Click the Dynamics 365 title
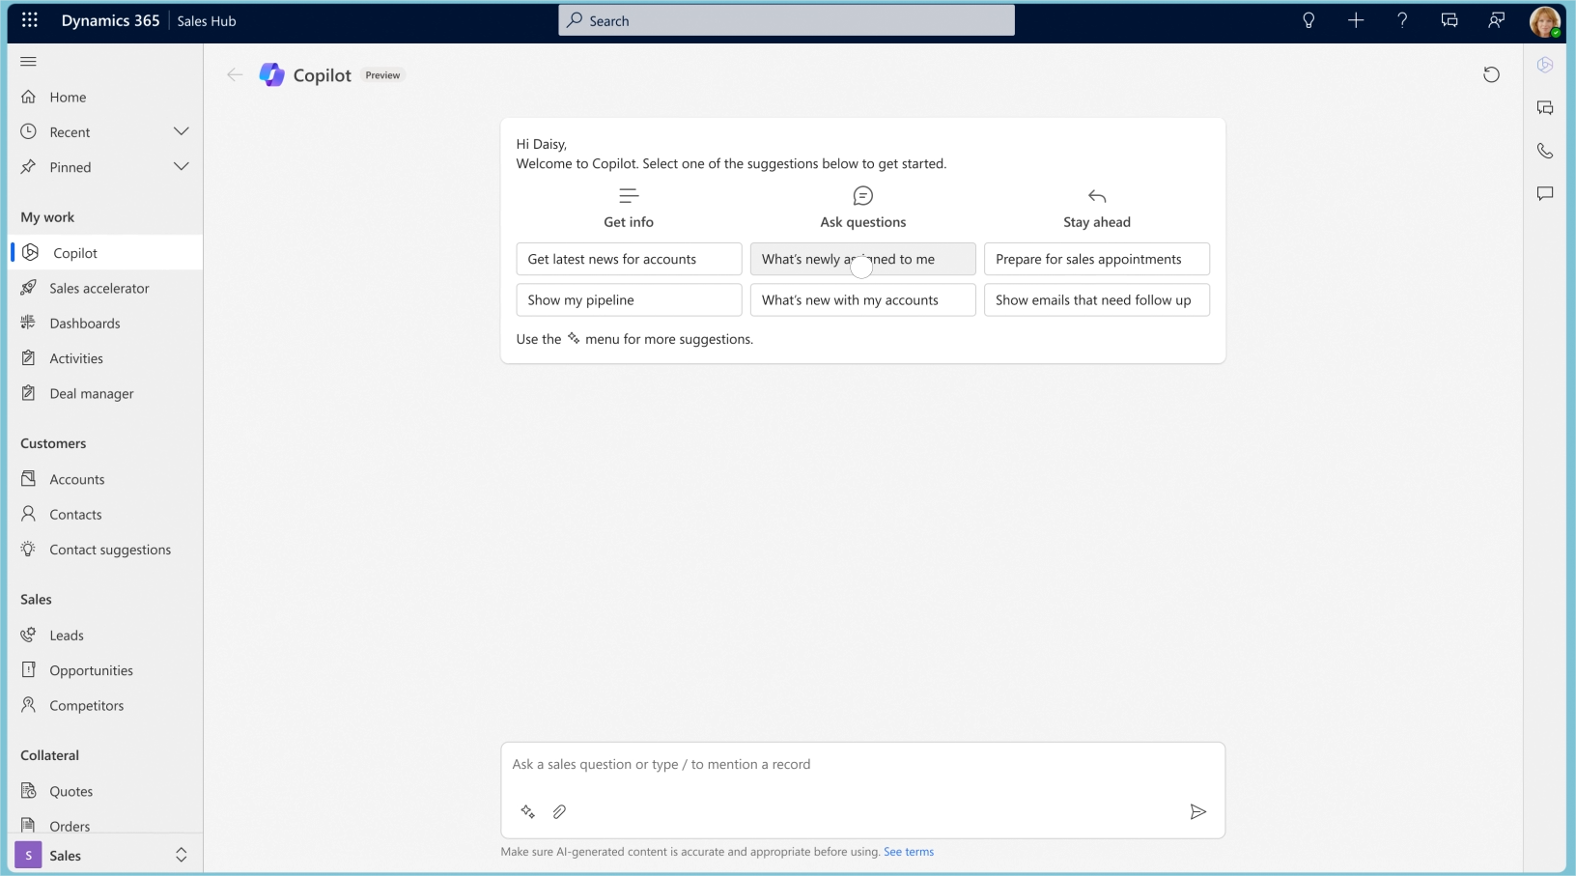The image size is (1576, 876). click(x=110, y=20)
